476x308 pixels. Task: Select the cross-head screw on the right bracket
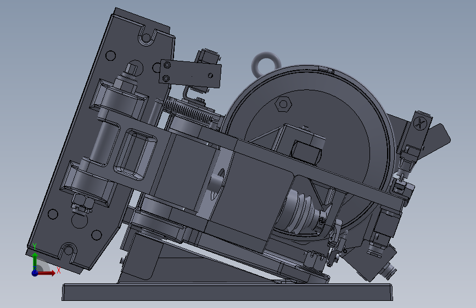pos(420,123)
